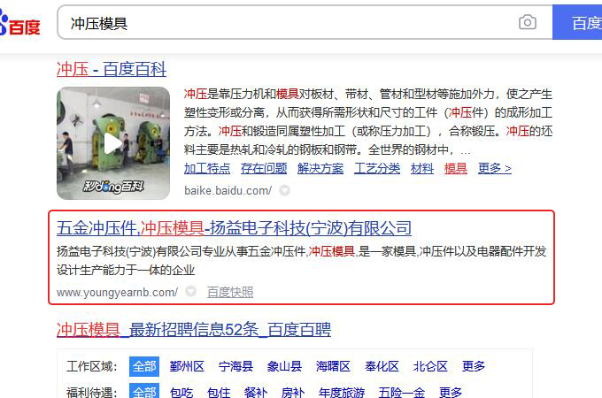Click the Baidu logo

(20, 23)
